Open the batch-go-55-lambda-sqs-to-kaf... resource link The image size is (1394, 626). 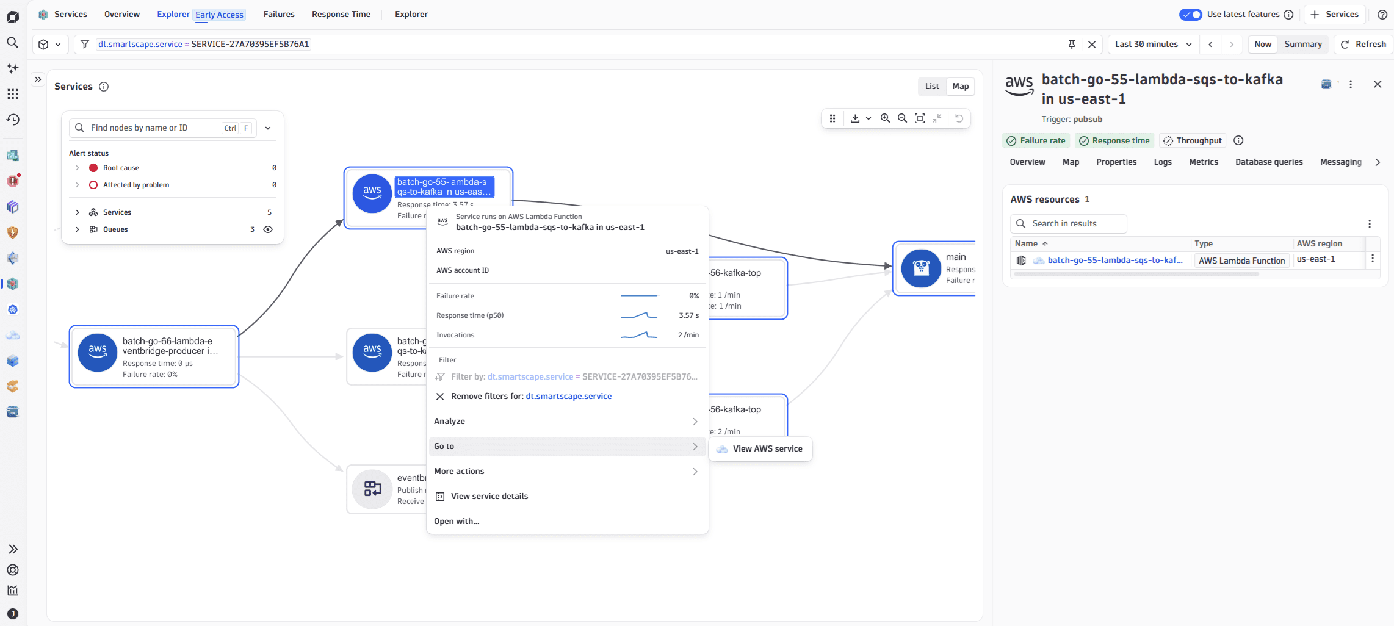[1114, 261]
